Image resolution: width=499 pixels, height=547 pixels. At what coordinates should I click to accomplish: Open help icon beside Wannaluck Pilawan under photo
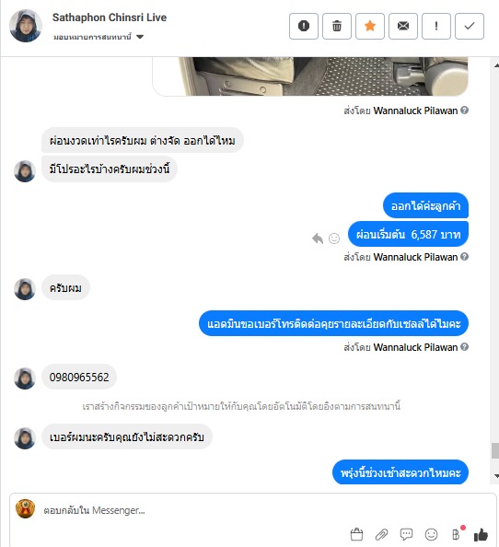pos(464,111)
